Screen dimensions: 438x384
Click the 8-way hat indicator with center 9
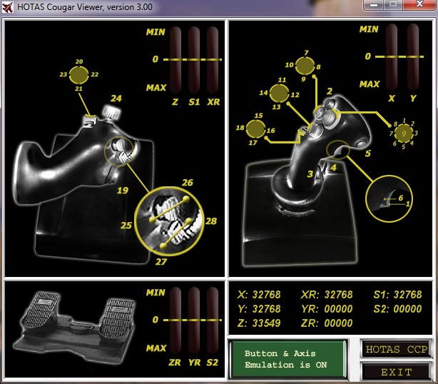tap(404, 133)
